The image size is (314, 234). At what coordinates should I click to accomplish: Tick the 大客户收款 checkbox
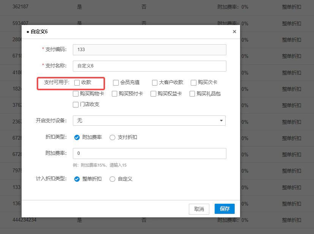[x=155, y=83]
